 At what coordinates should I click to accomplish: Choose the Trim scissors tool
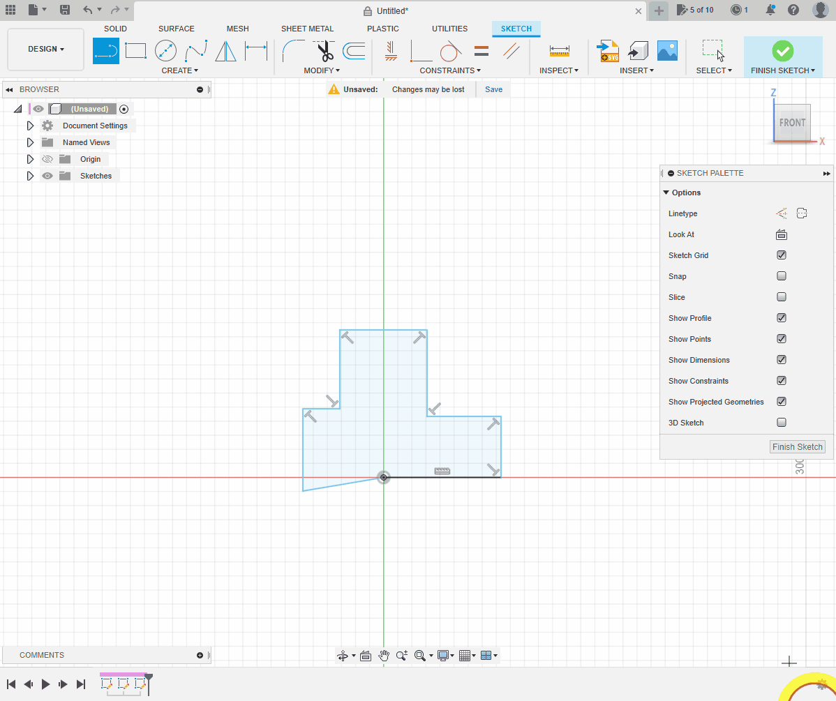324,51
